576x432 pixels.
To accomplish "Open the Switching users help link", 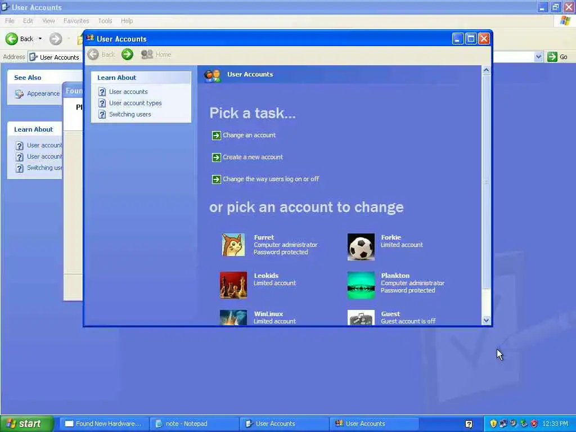I will point(130,114).
